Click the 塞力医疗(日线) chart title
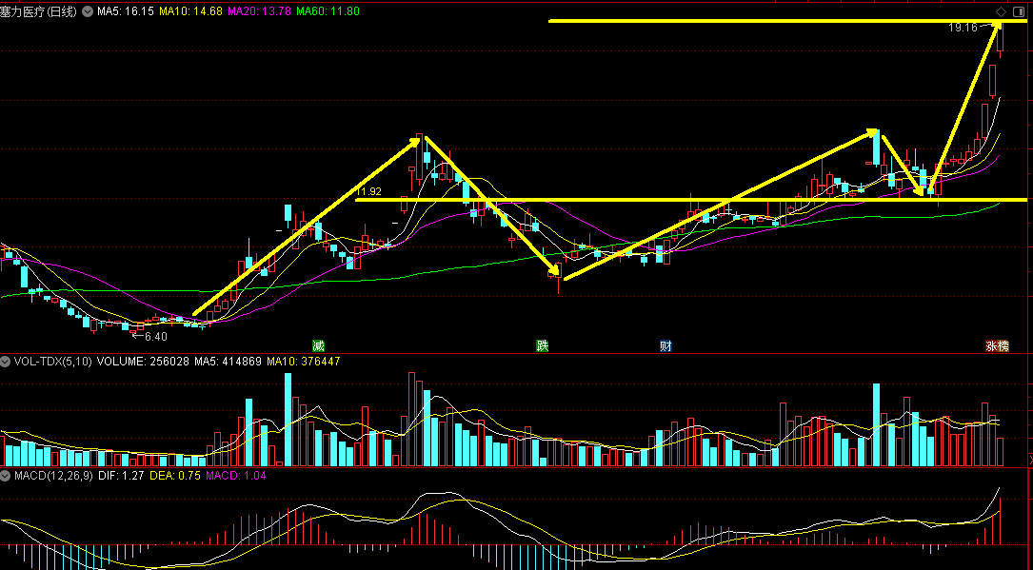 [39, 11]
